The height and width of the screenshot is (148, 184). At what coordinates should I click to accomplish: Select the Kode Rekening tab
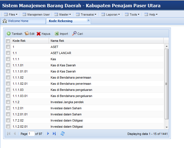[69, 21]
